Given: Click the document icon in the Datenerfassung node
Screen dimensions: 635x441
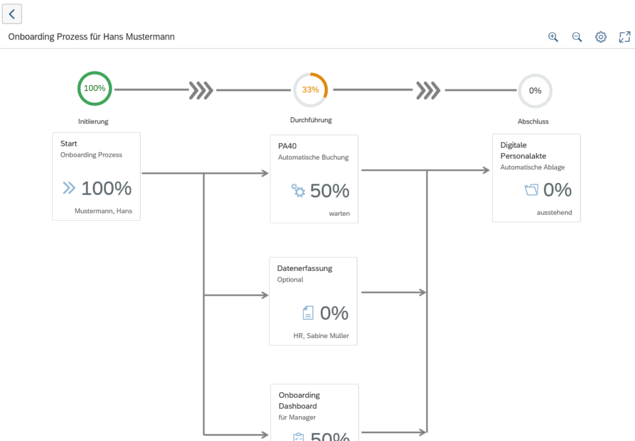Looking at the screenshot, I should click(309, 313).
